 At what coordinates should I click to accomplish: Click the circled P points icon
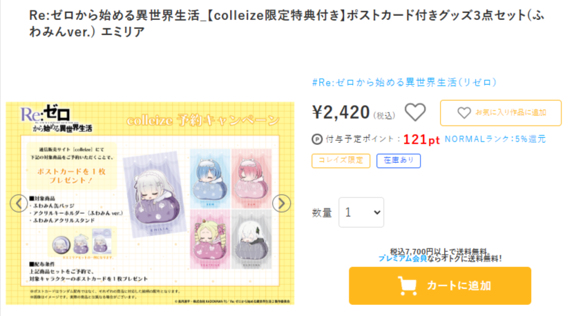point(317,139)
